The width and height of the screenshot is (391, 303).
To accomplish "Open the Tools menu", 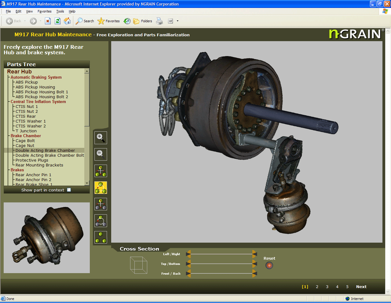I will click(60, 11).
